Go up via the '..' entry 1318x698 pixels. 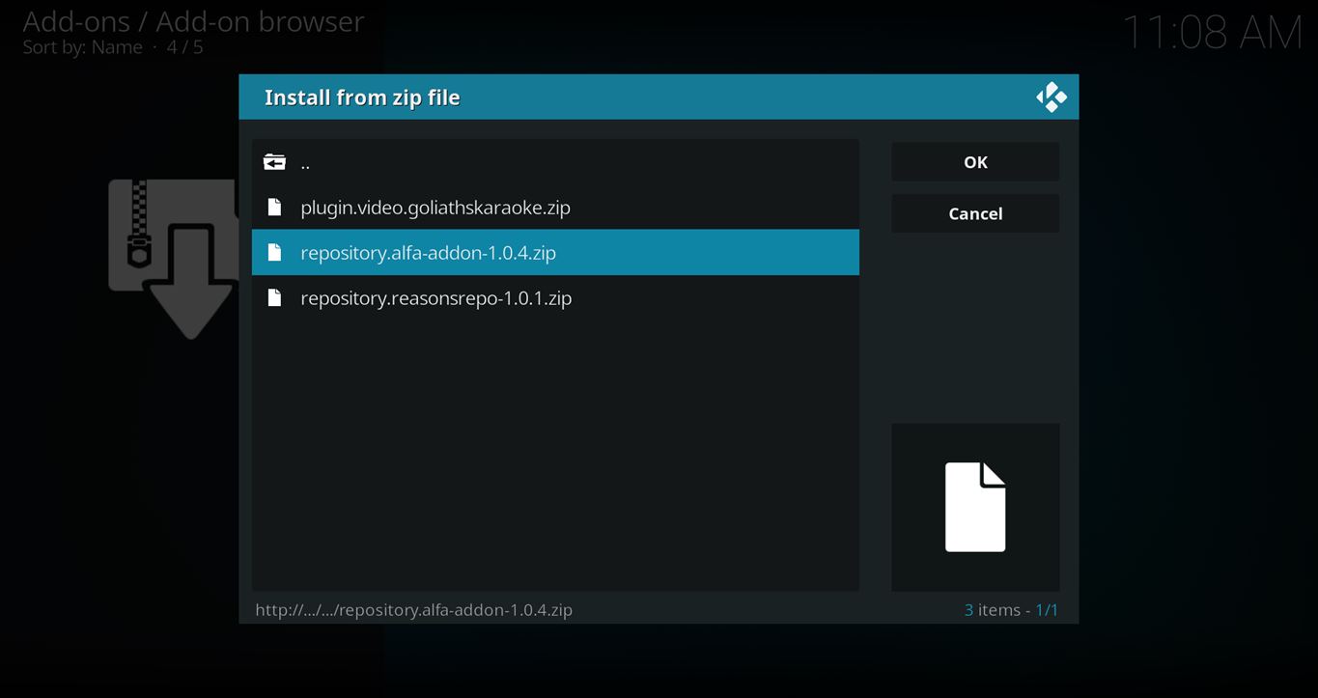305,162
